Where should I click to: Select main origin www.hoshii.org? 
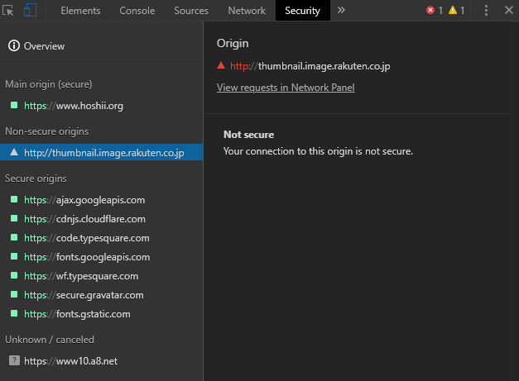tap(74, 106)
